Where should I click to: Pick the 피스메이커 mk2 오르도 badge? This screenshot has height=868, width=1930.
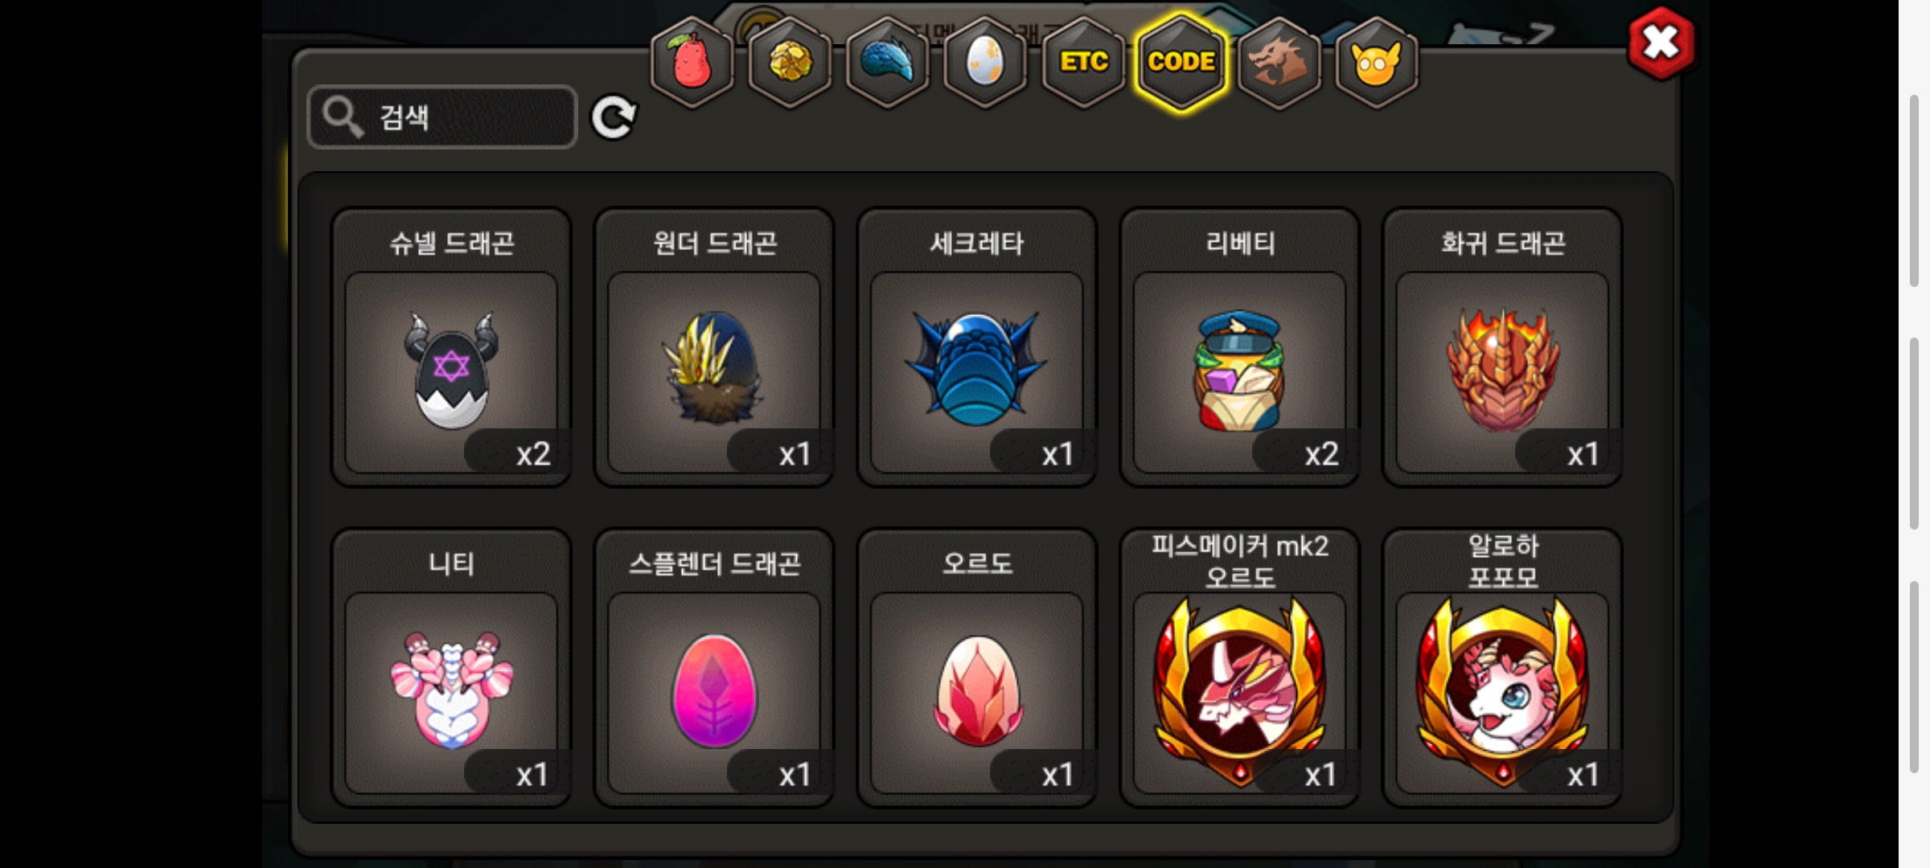point(1240,667)
